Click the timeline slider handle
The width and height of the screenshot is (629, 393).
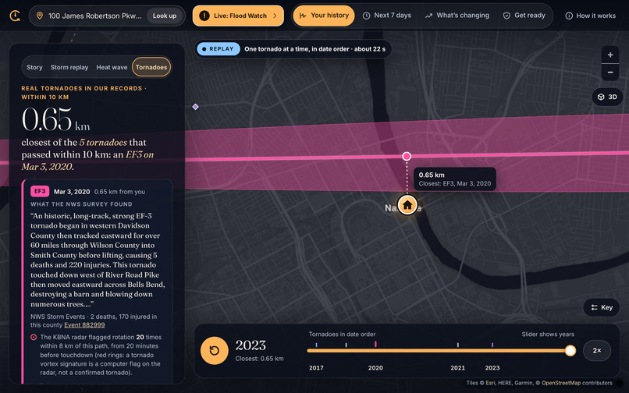tap(570, 350)
